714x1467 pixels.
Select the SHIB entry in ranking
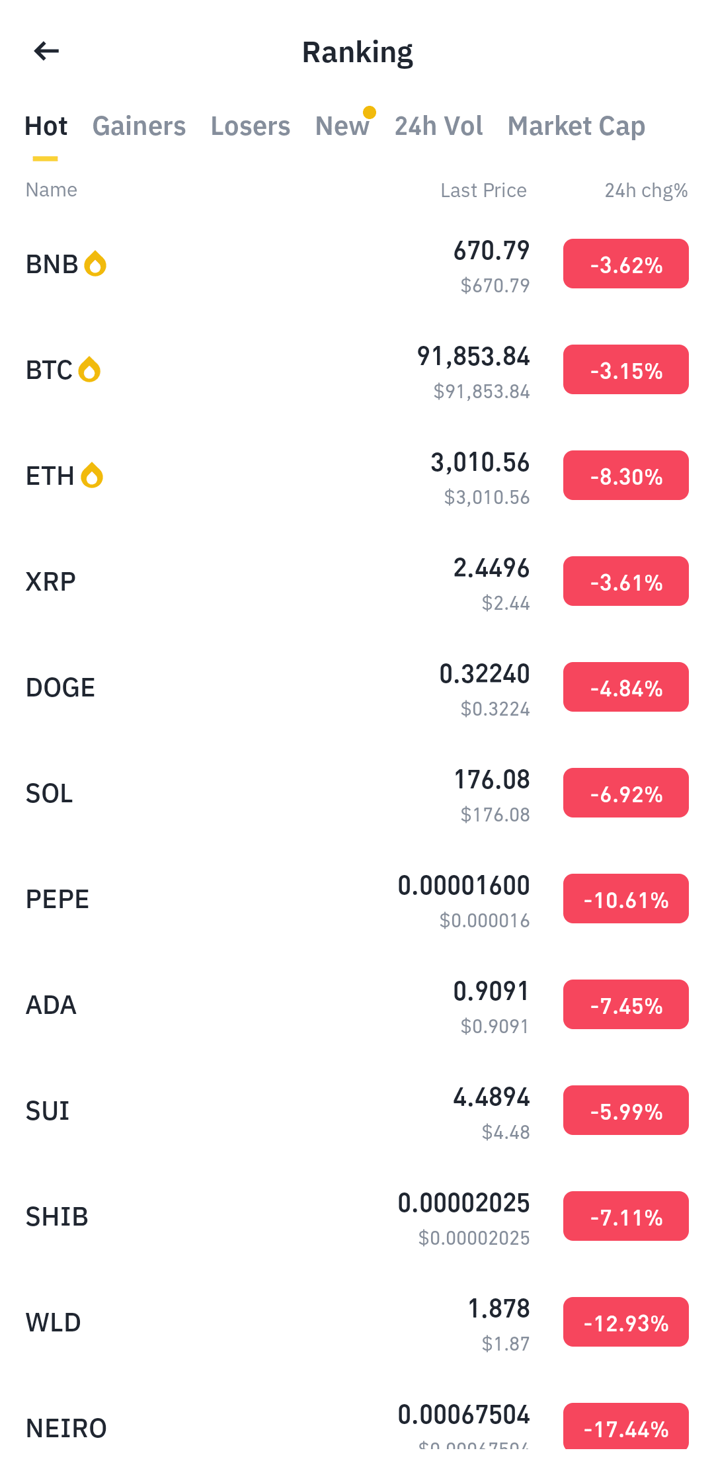357,1216
